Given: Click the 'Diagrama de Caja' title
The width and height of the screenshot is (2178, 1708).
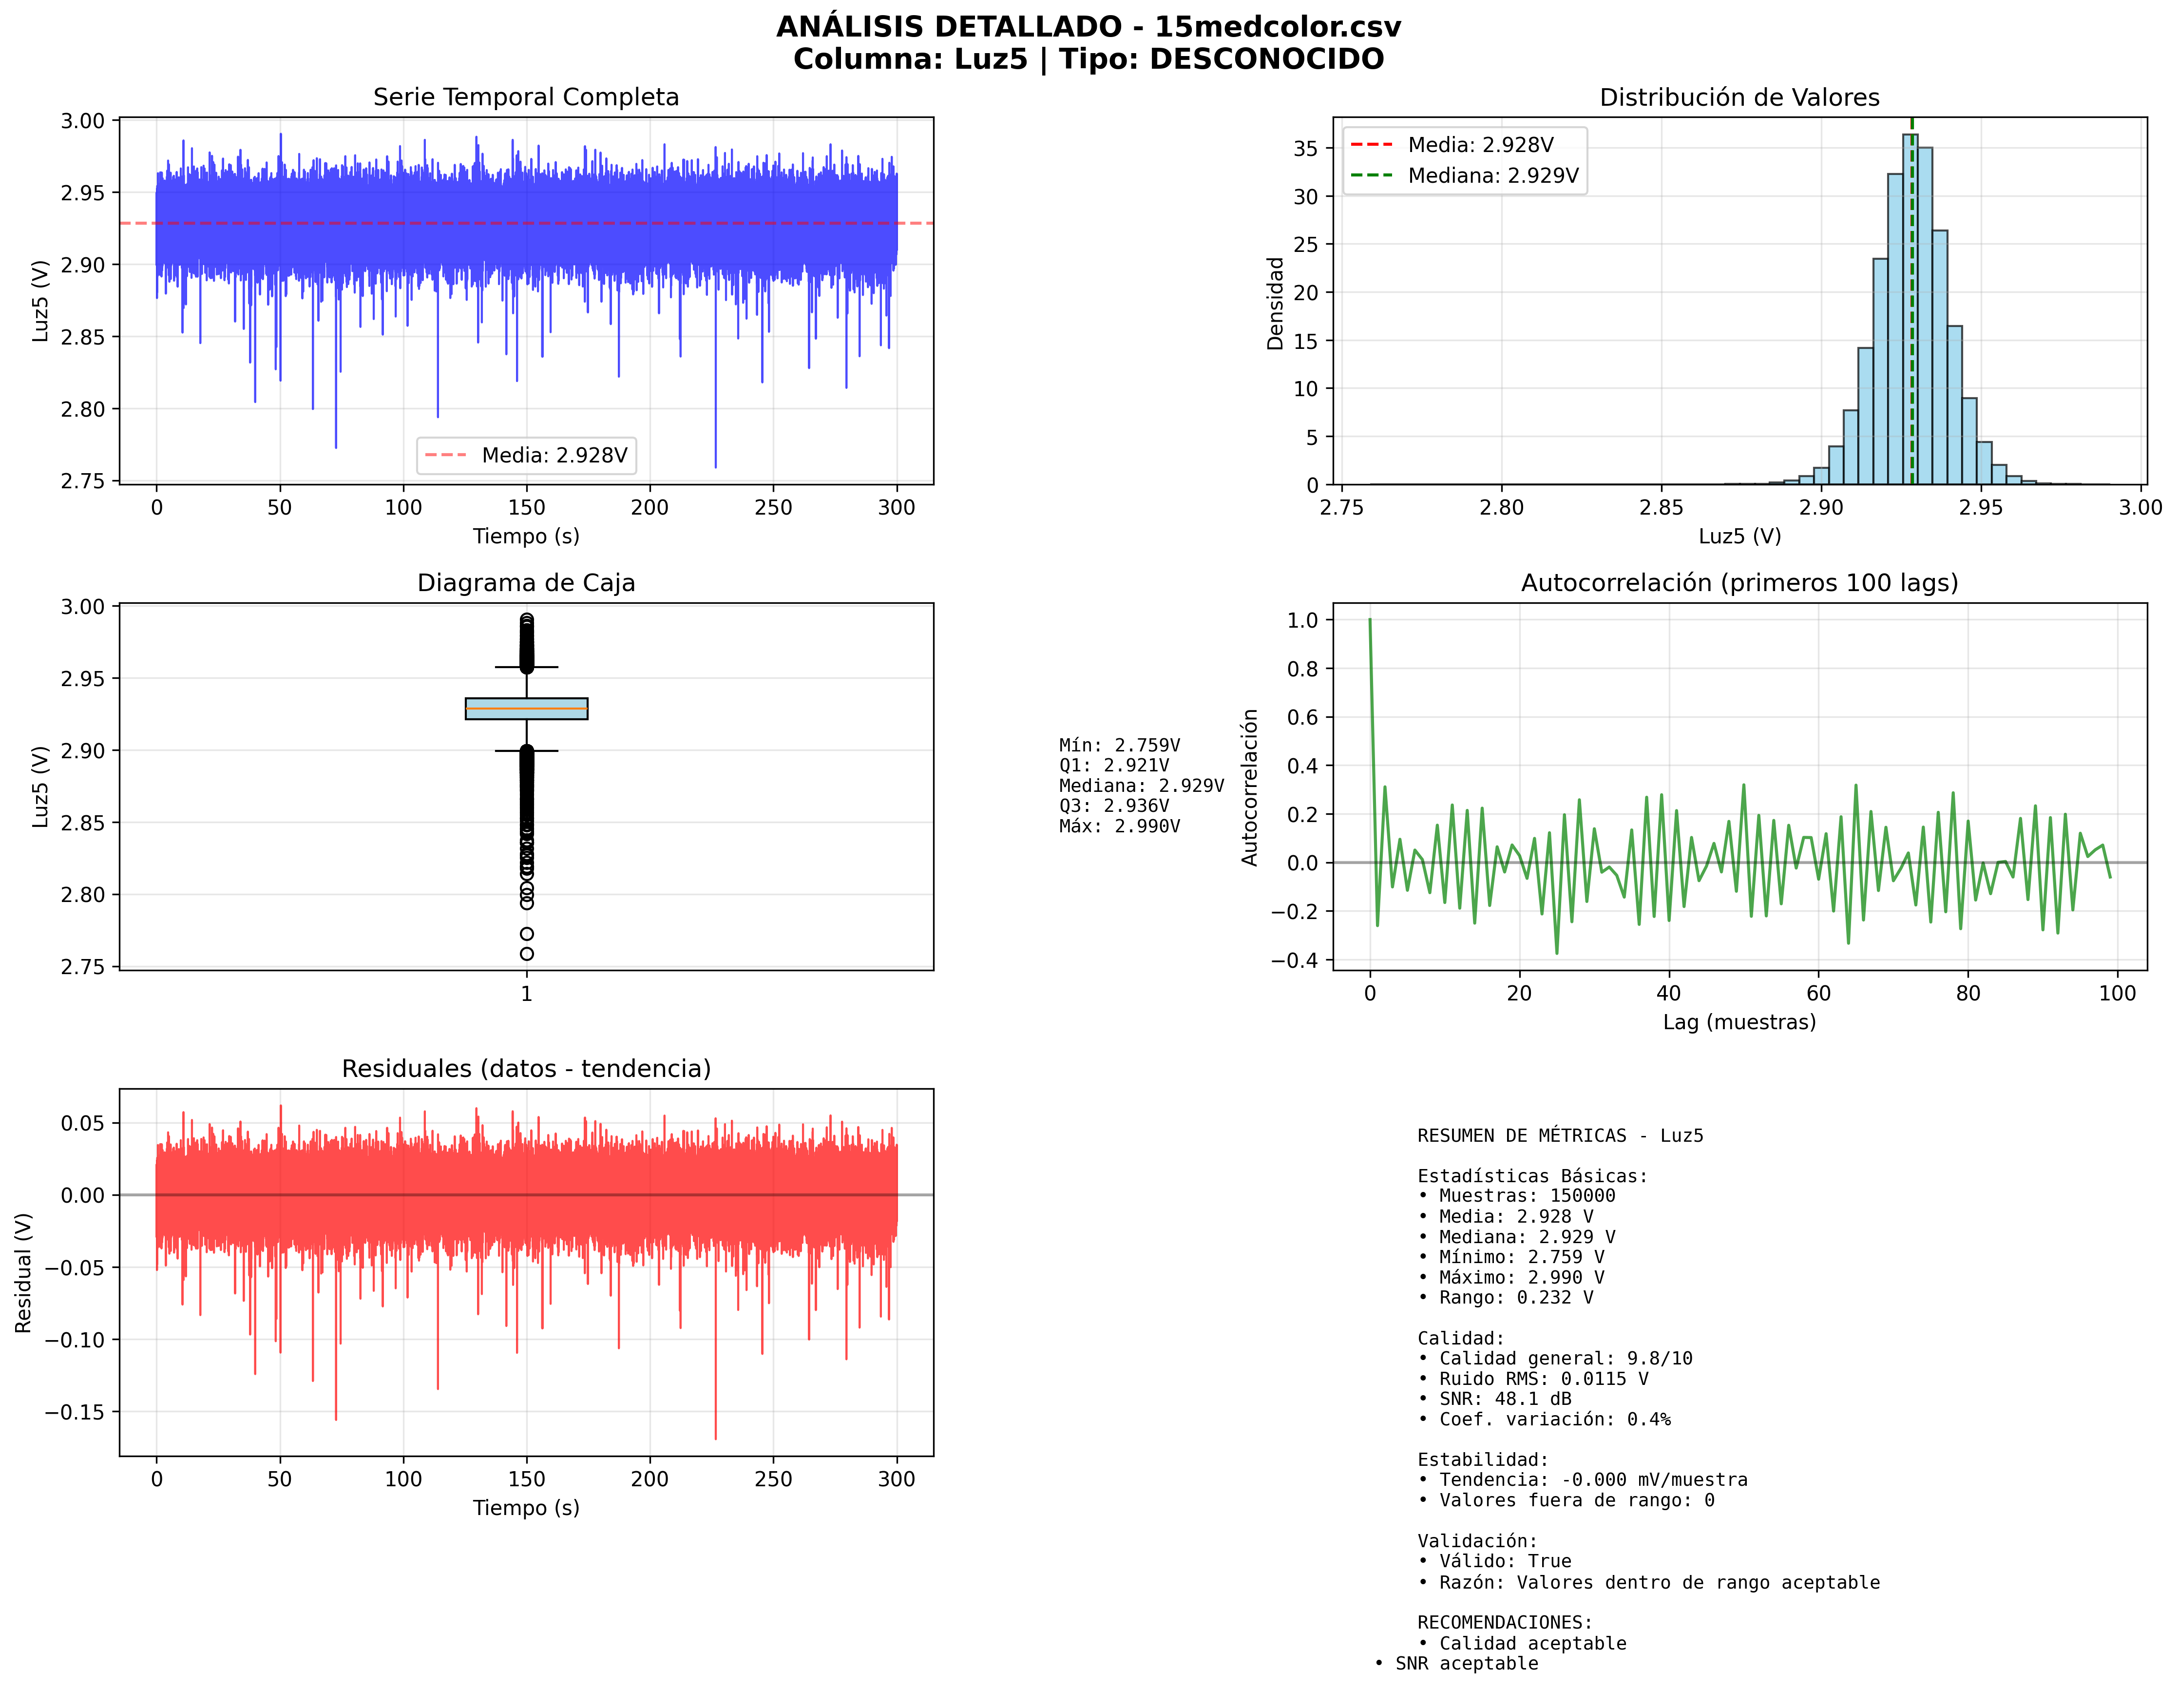Looking at the screenshot, I should [x=526, y=583].
